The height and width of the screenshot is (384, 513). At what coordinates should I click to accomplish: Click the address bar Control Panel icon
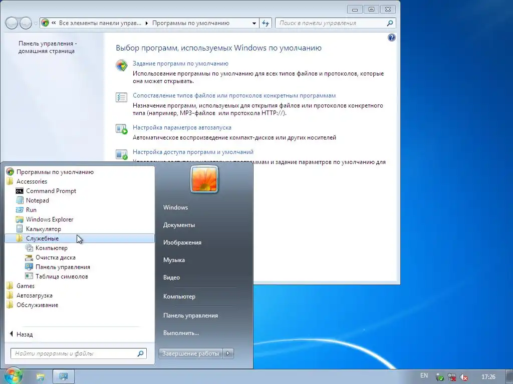coord(45,23)
